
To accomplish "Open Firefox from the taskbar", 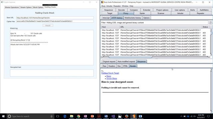I will 126,116.
